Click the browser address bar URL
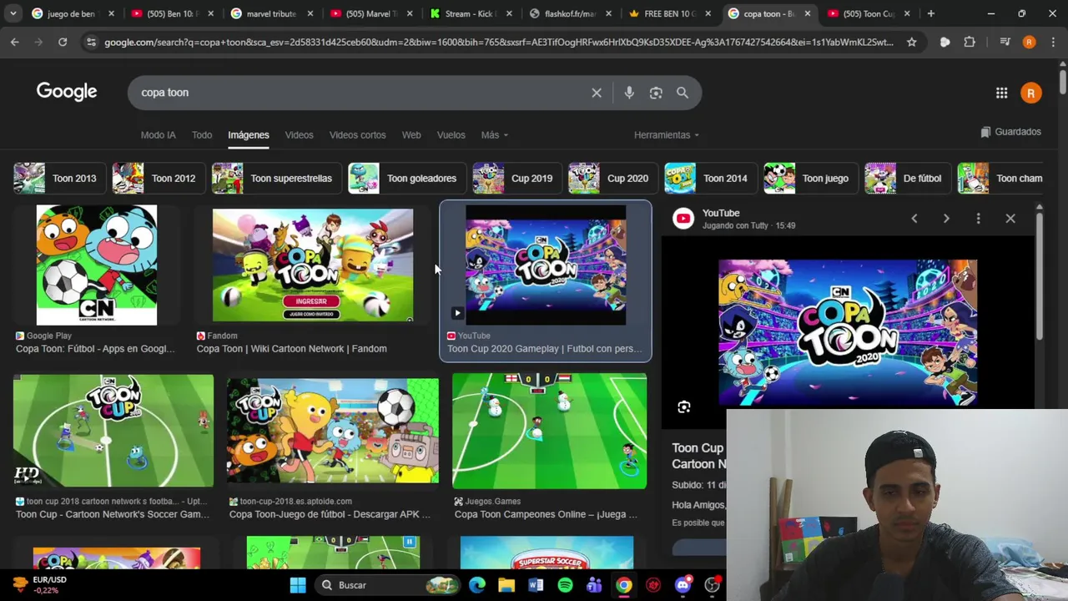 click(x=499, y=42)
